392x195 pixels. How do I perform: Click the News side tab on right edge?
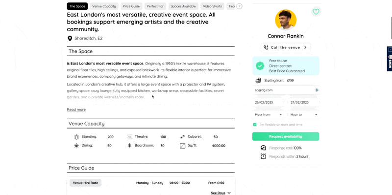click(390, 59)
